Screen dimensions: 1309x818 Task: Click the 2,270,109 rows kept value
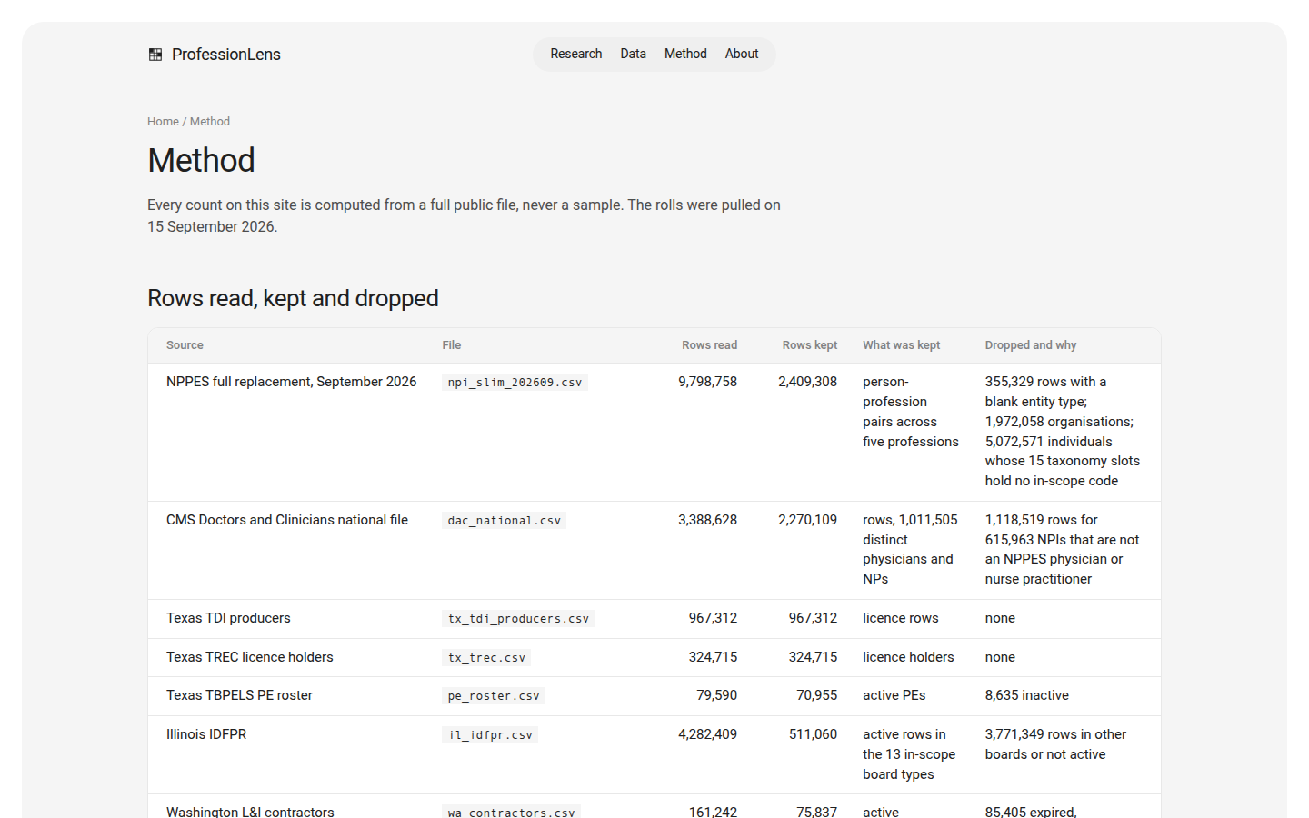pyautogui.click(x=808, y=520)
